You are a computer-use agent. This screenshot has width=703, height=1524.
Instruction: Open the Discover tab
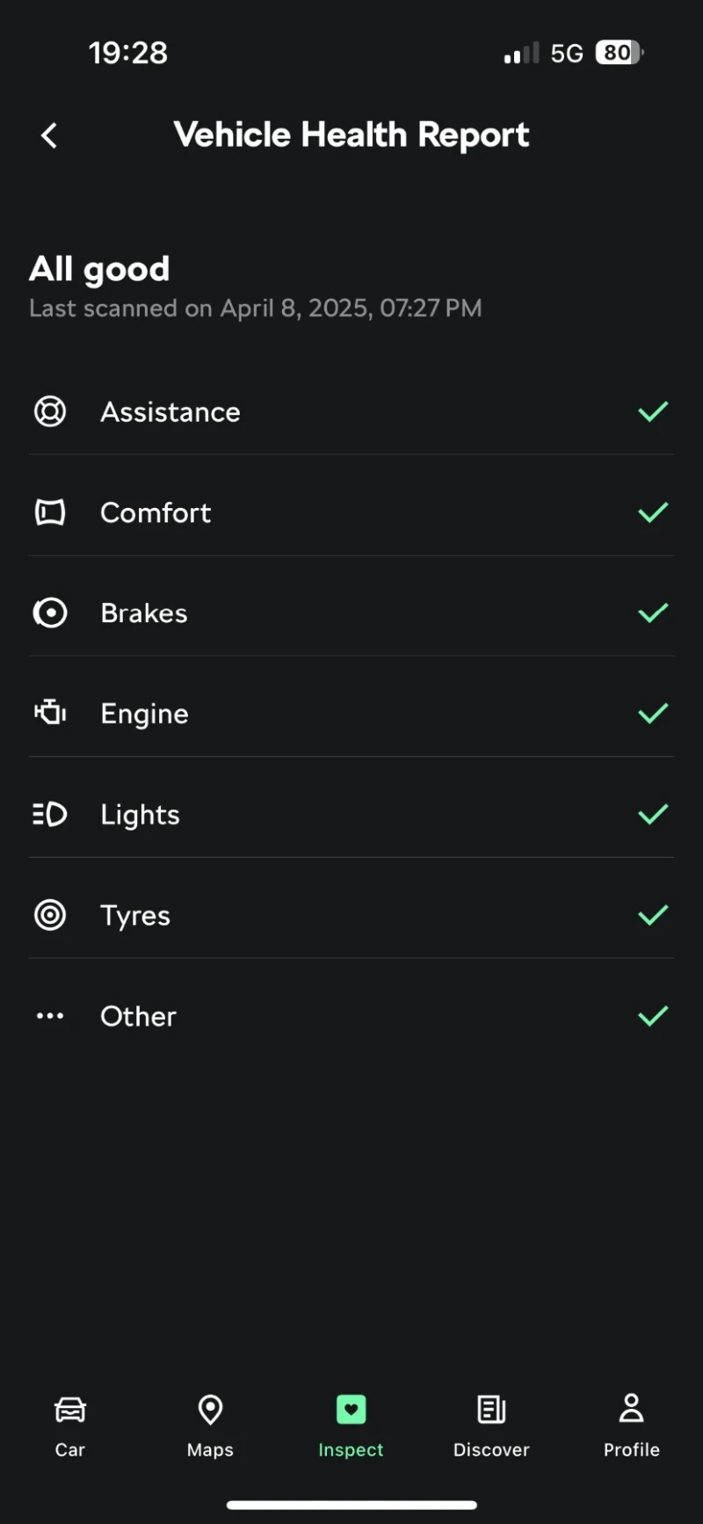pos(491,1425)
